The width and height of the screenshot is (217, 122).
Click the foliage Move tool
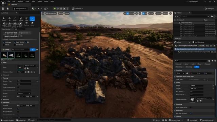pos(32,24)
